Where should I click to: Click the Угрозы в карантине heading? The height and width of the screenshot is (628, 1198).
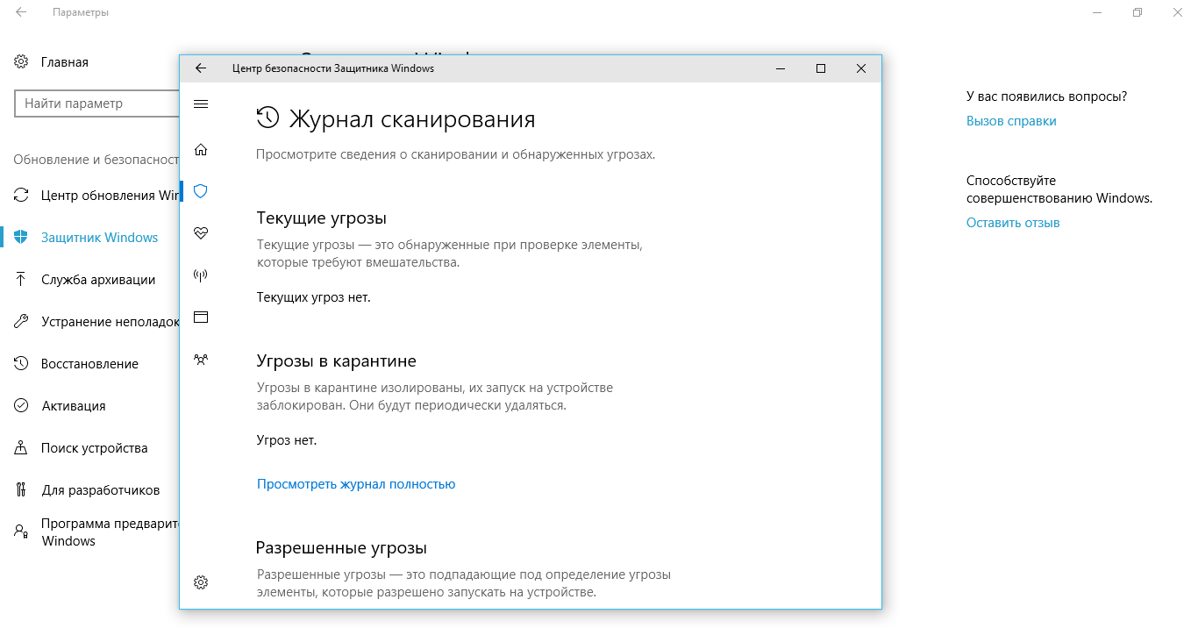(x=336, y=361)
